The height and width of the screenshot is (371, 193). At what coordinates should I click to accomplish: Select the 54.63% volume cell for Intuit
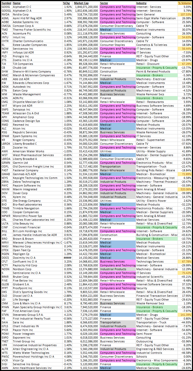(x=185, y=37)
